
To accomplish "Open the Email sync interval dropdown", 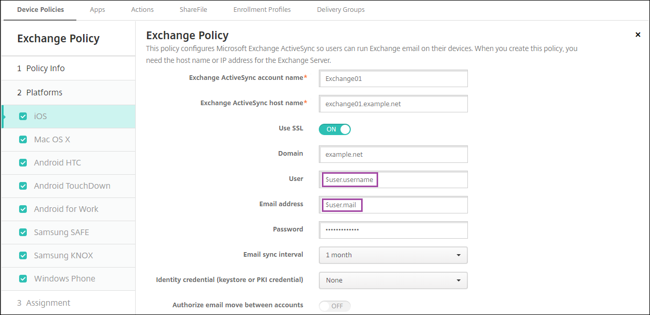I will coord(393,255).
